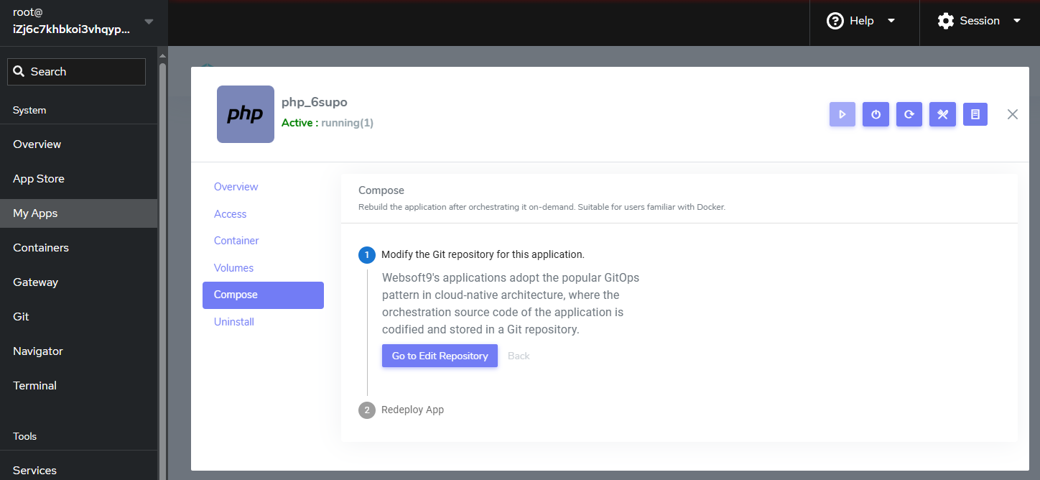The width and height of the screenshot is (1040, 480).
Task: Open the app logs document icon
Action: click(x=975, y=114)
